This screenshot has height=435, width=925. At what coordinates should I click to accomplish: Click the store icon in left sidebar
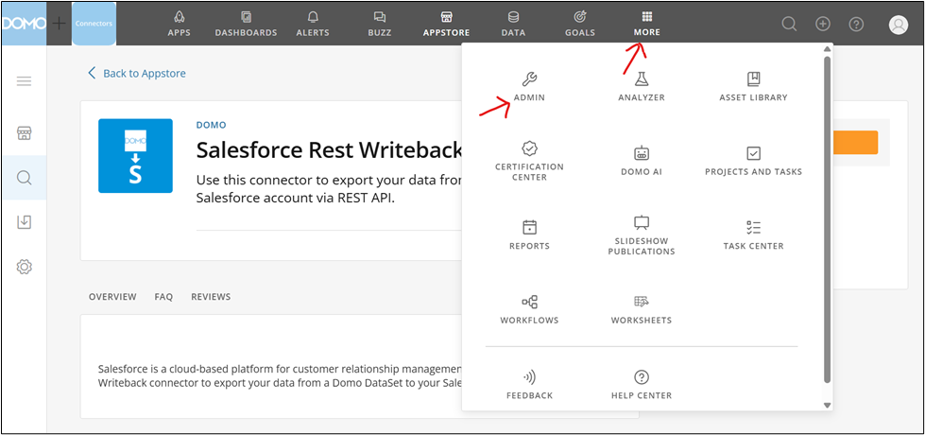click(x=24, y=132)
